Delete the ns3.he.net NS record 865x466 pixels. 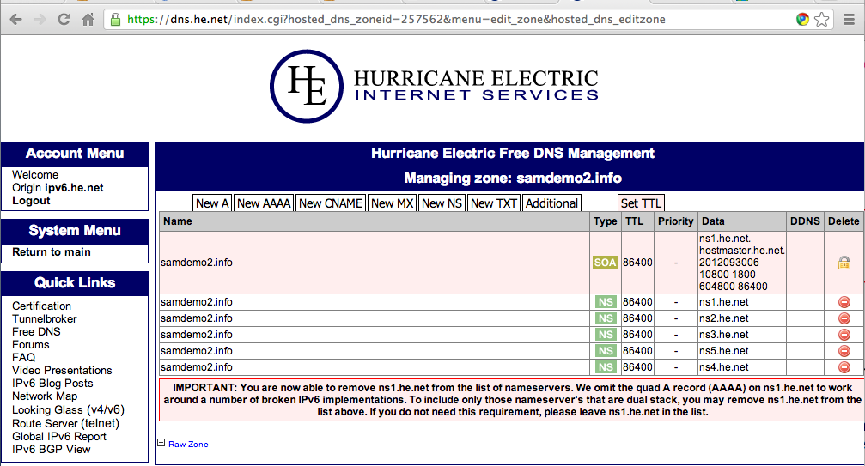pos(844,335)
